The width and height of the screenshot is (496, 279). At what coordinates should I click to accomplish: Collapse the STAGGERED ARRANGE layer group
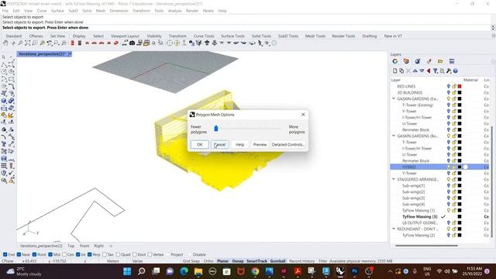point(394,179)
